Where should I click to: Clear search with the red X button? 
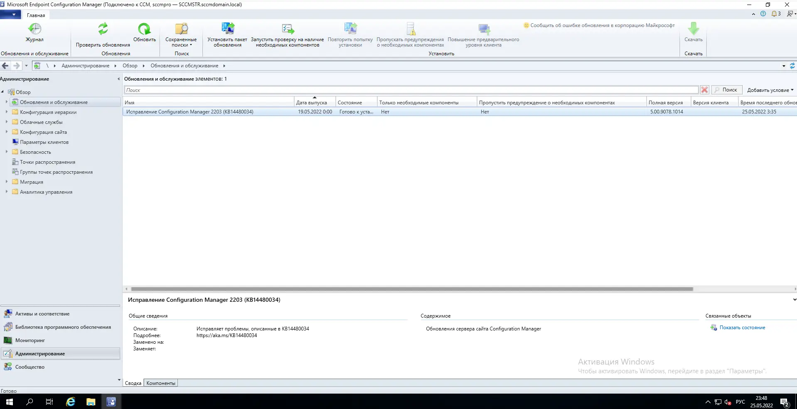704,90
